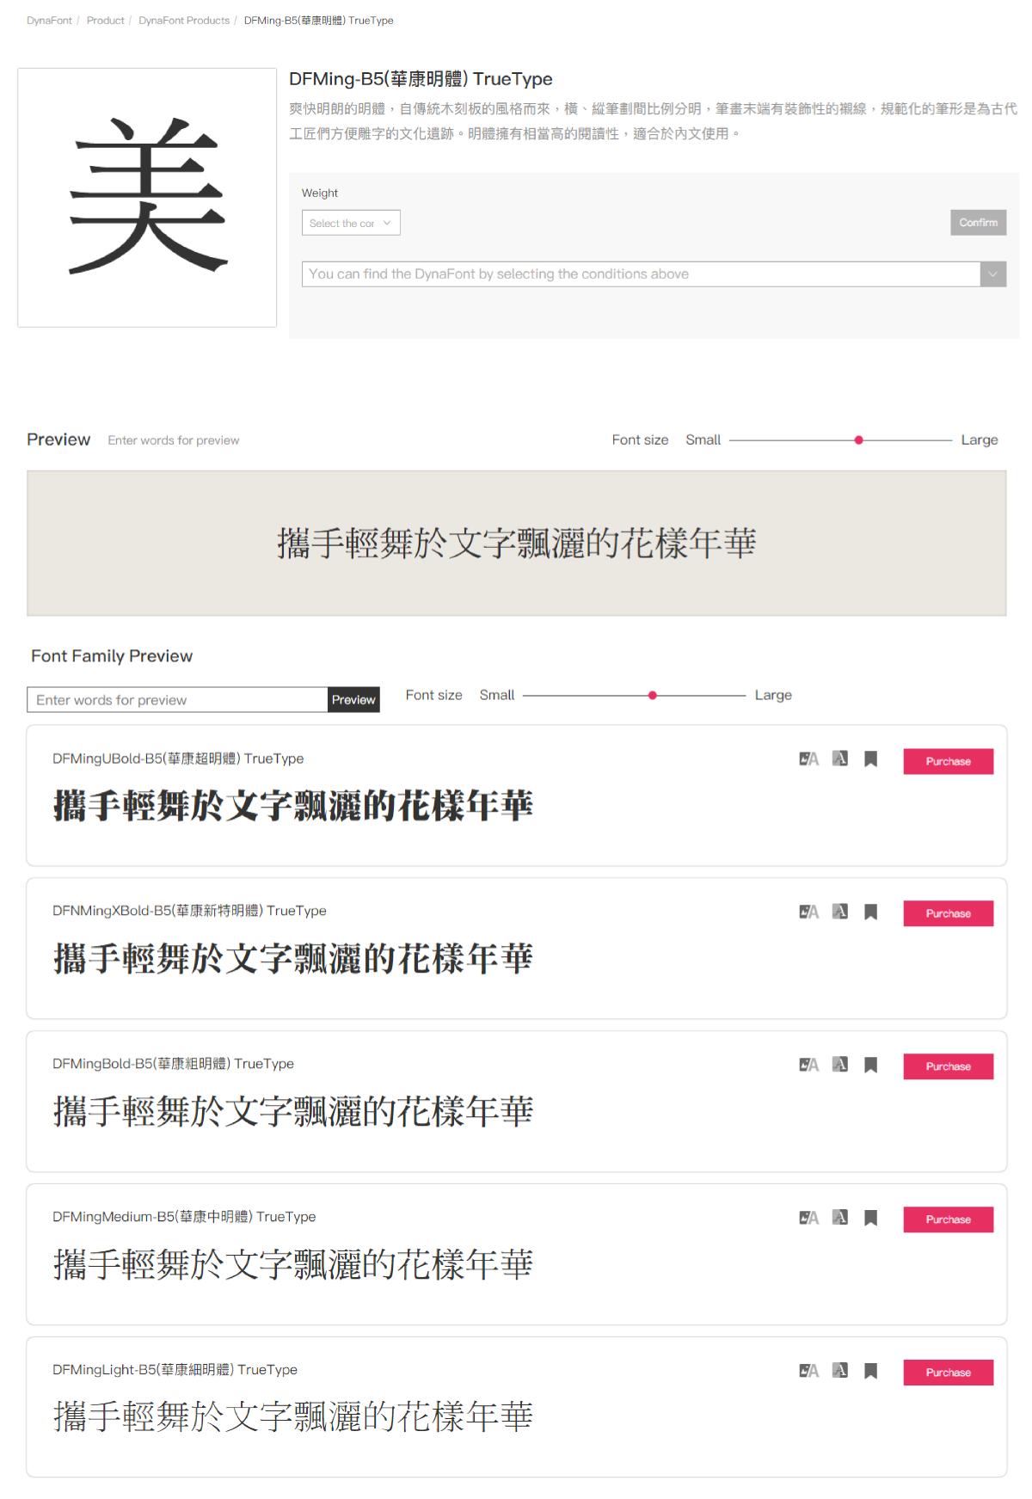1032x1499 pixels.
Task: Click DFMingMedium-B5 sample text line
Action: [293, 1265]
